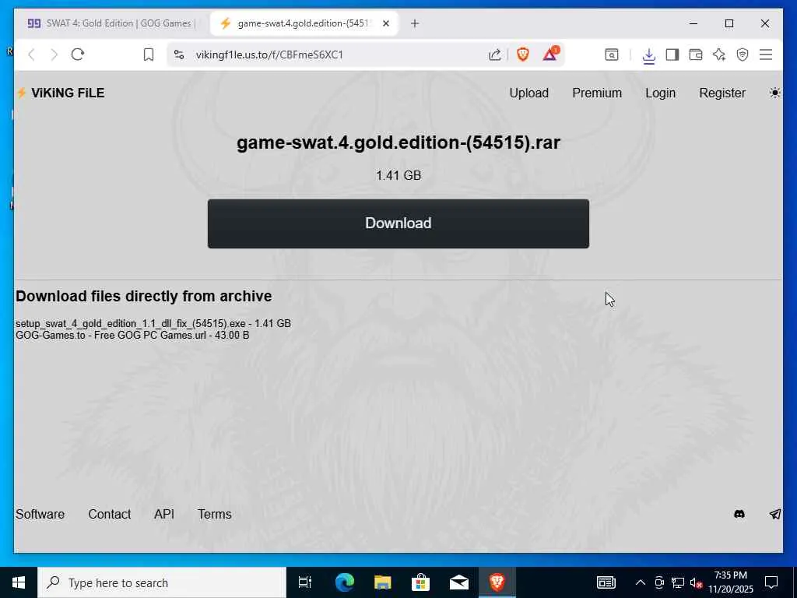The height and width of the screenshot is (598, 797).
Task: Open the API footer link
Action: (163, 514)
